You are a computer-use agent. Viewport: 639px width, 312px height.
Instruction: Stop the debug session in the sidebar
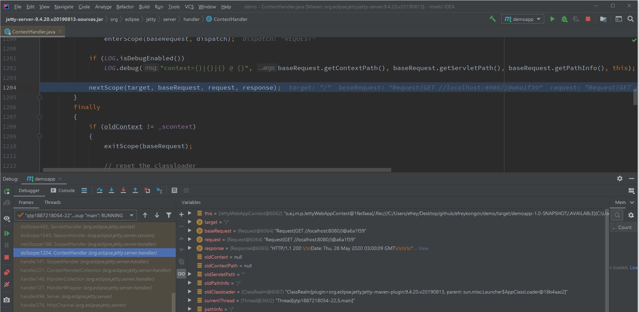coord(7,257)
